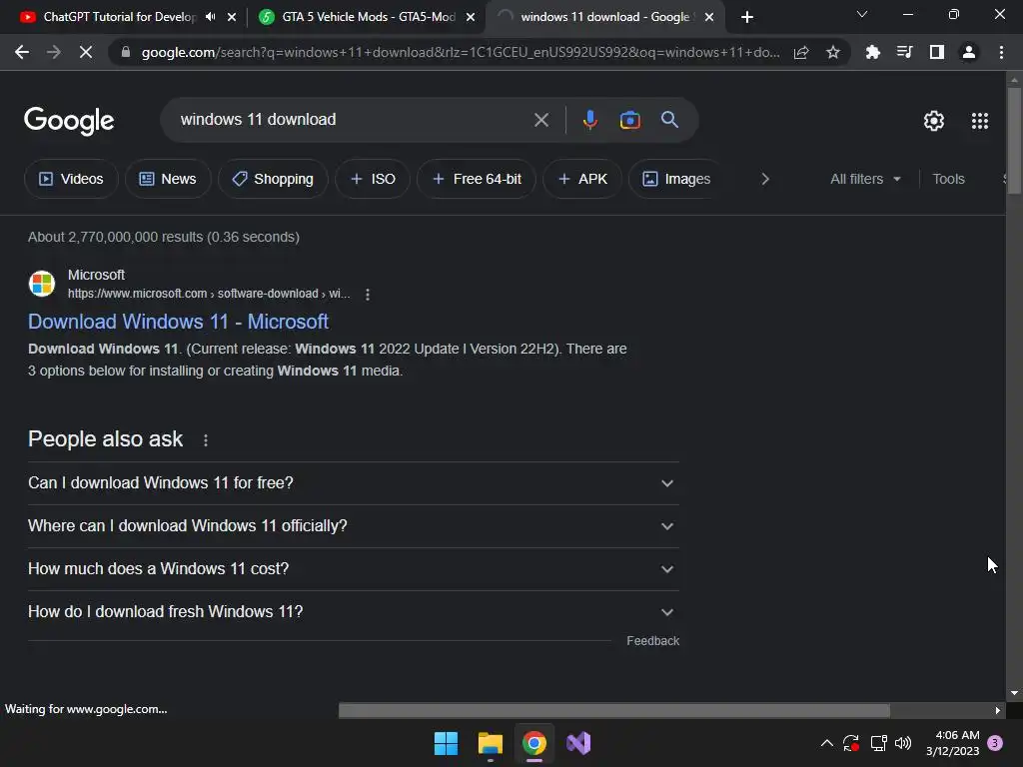This screenshot has width=1023, height=767.
Task: Click the search query input field
Action: (x=353, y=120)
